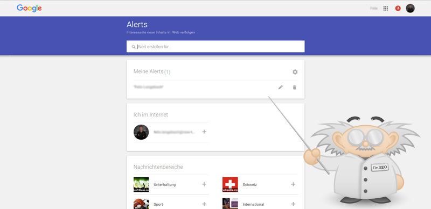
Task: Delete the existing alert with trash icon
Action: click(294, 87)
